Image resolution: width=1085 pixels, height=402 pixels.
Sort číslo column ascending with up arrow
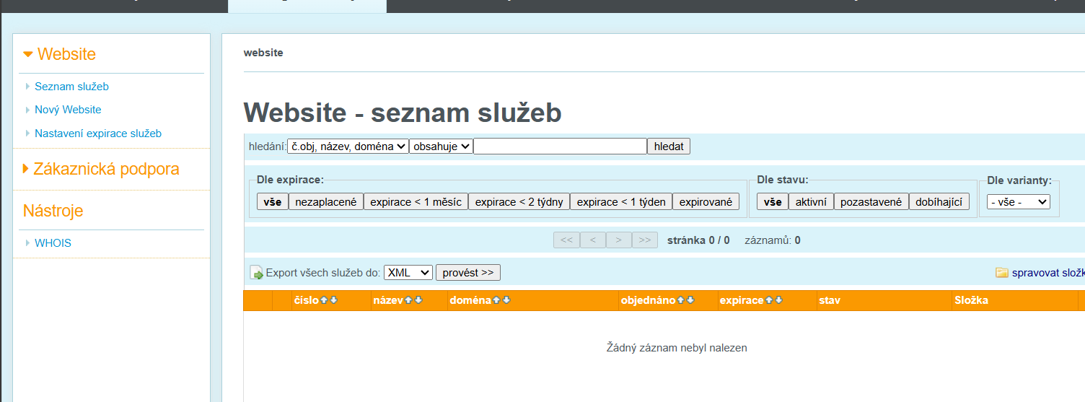pyautogui.click(x=324, y=300)
